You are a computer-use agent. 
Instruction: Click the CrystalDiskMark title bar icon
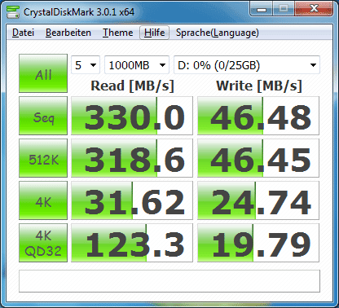[x=13, y=11]
